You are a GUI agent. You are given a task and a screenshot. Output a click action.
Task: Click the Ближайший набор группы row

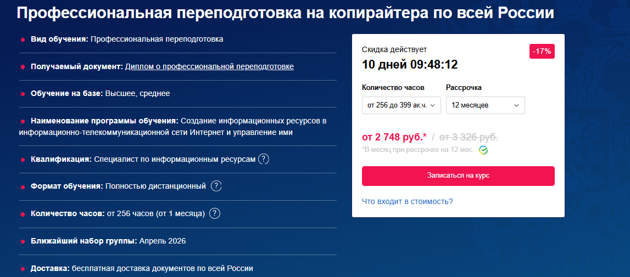click(x=108, y=241)
